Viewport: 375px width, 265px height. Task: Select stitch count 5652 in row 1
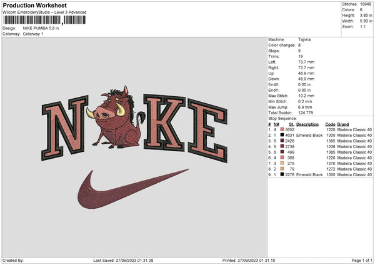290,129
